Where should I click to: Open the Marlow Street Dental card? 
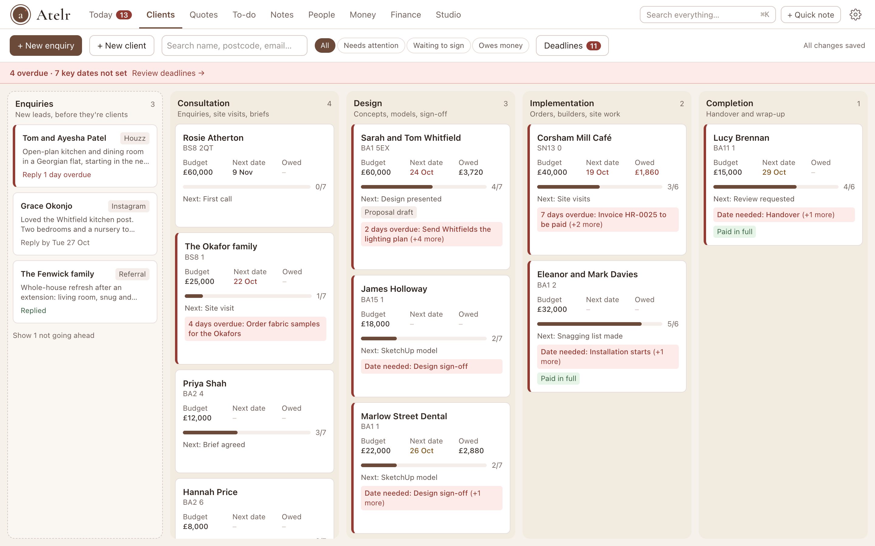[x=431, y=468]
